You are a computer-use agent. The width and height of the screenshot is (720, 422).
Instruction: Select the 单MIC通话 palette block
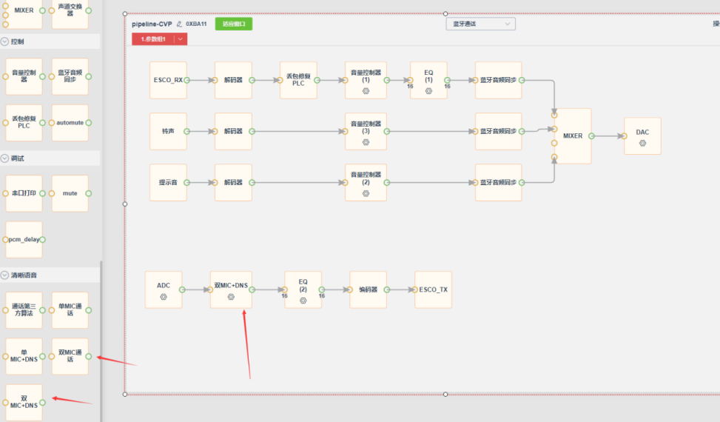tap(70, 310)
